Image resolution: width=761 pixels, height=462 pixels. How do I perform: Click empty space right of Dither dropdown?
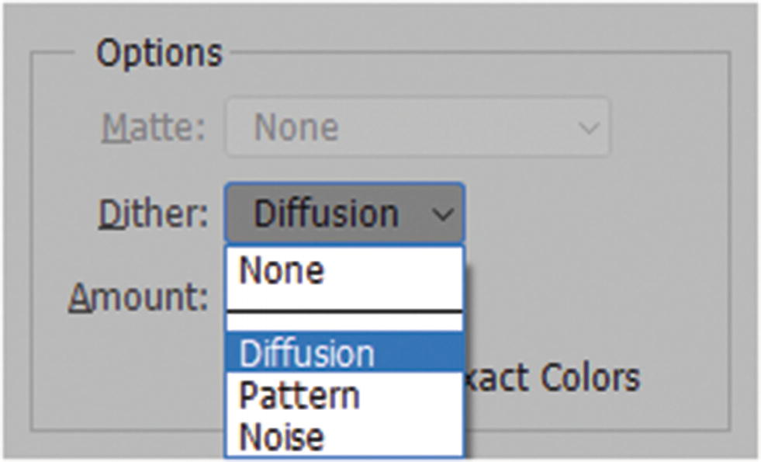(x=590, y=214)
